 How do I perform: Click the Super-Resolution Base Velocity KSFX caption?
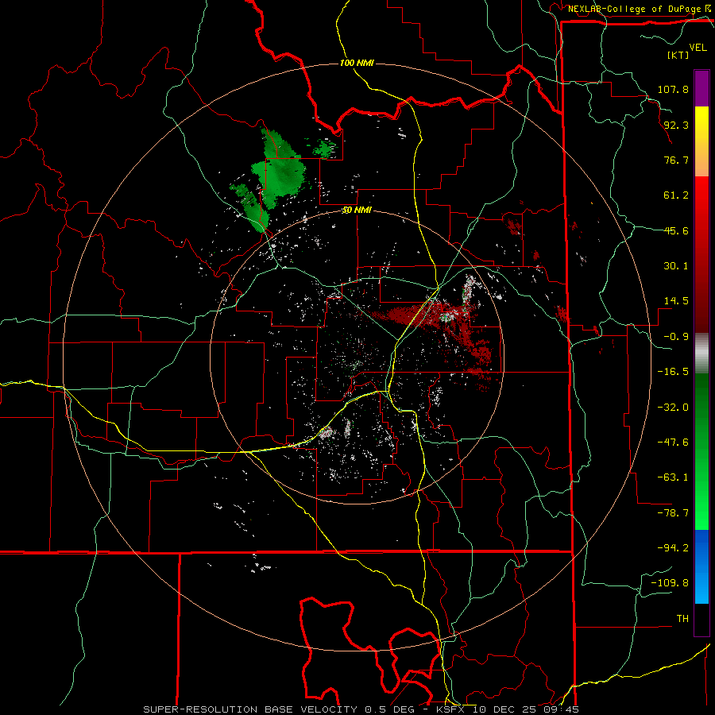(361, 709)
